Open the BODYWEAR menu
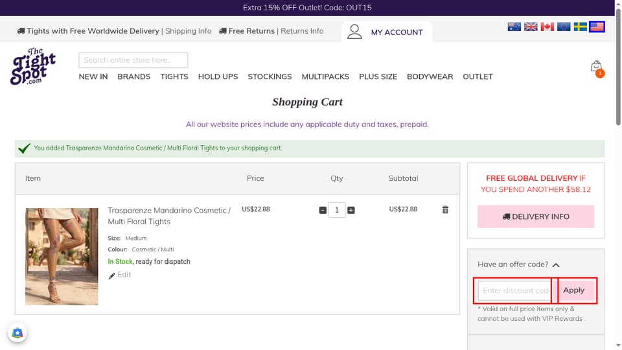The height and width of the screenshot is (350, 622). point(430,76)
